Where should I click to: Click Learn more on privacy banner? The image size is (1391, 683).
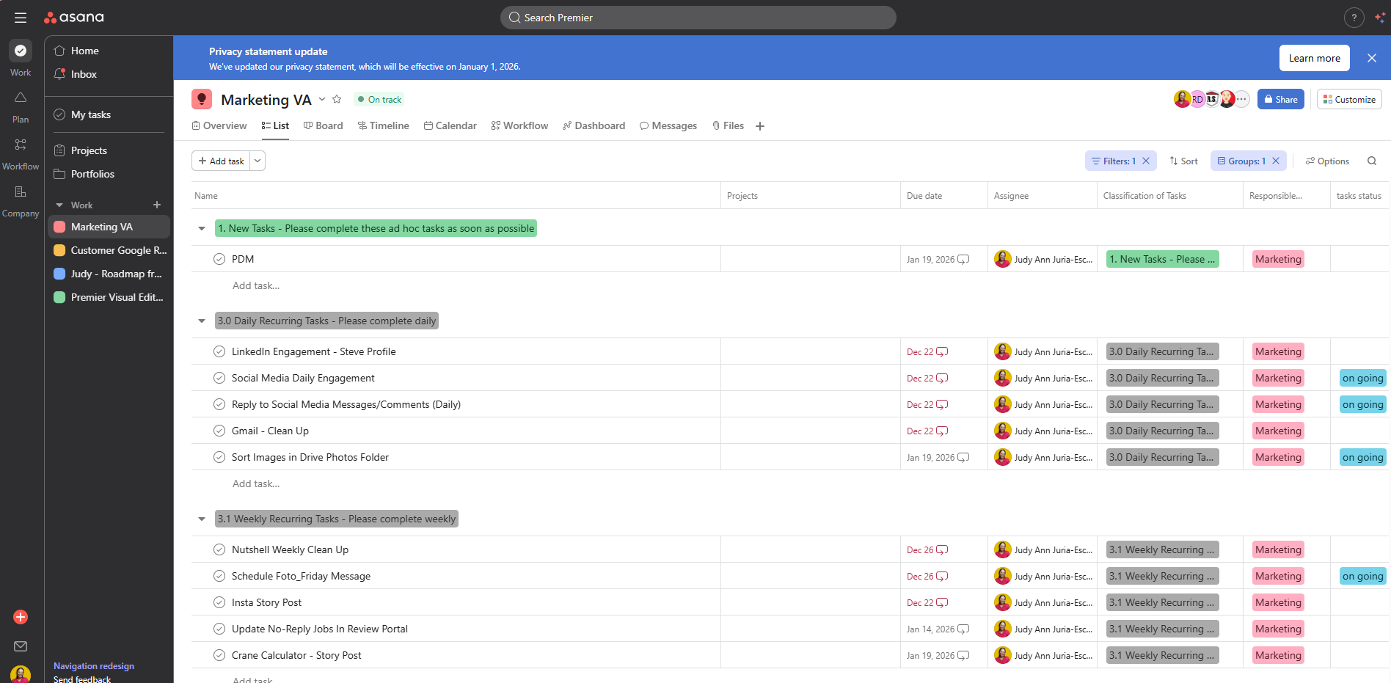pyautogui.click(x=1314, y=58)
